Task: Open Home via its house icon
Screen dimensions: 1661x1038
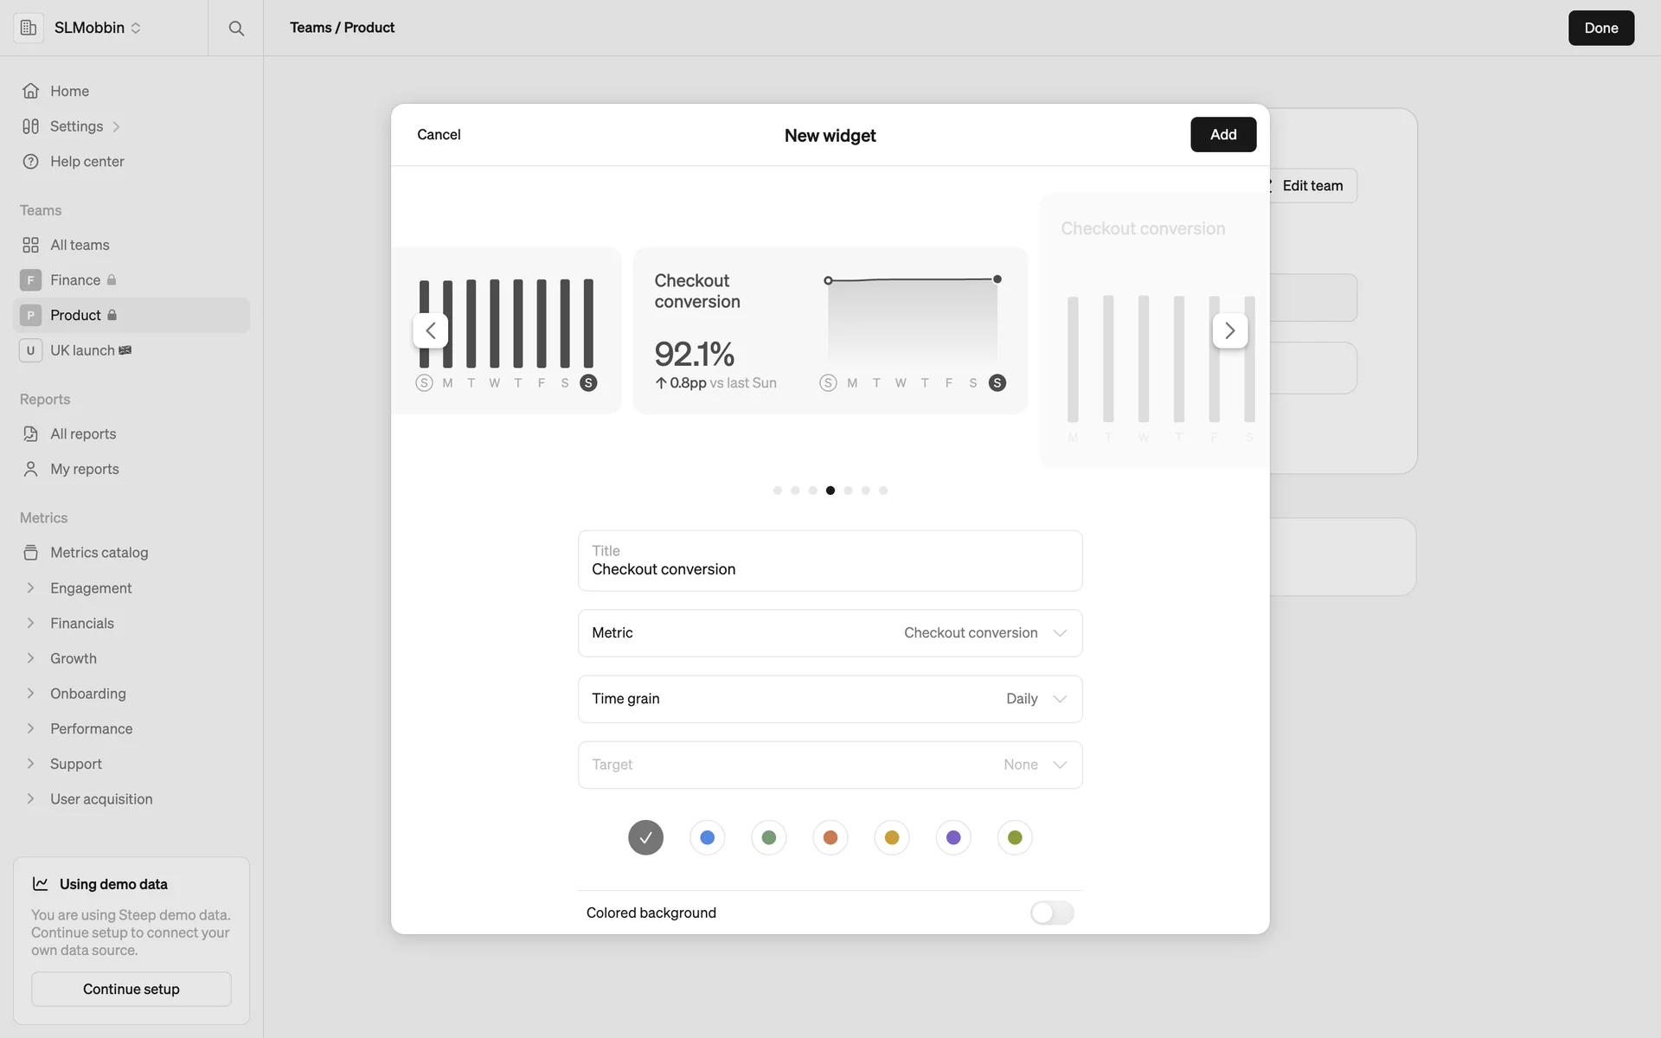Action: (x=31, y=91)
